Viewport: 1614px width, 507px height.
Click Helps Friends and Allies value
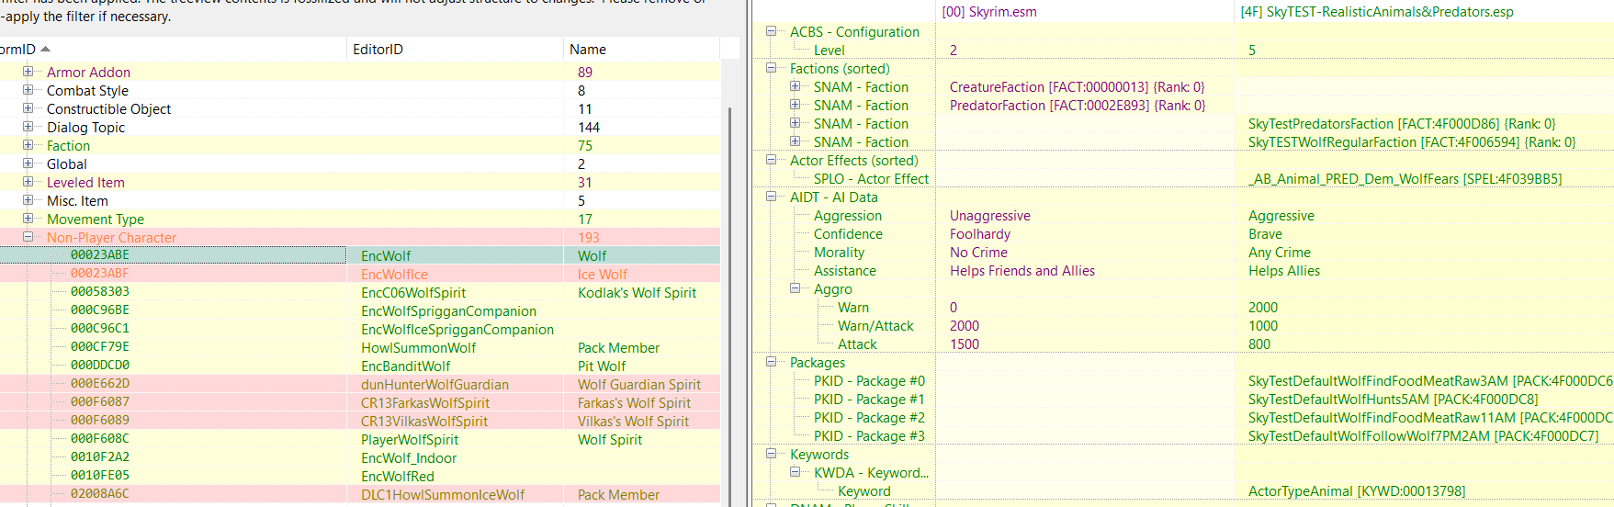1021,271
